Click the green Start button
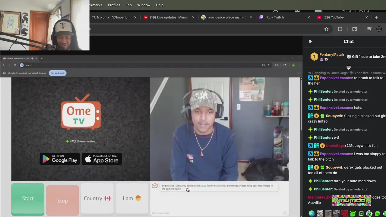This screenshot has height=217, width=386. 28,199
